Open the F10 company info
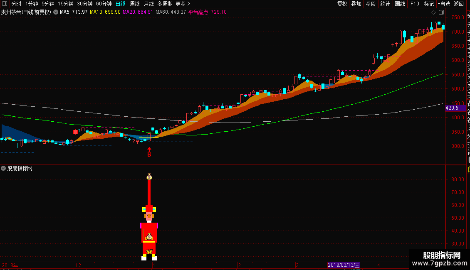Viewport: 470px width, 270px height. (x=415, y=4)
